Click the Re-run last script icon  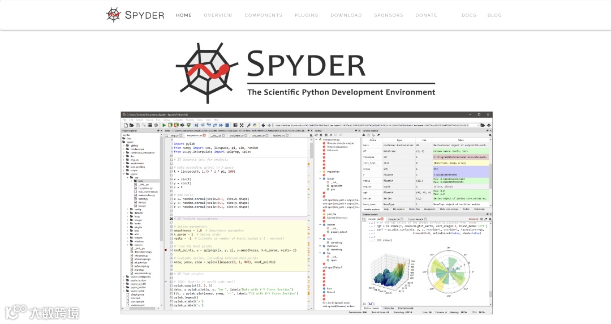188,125
